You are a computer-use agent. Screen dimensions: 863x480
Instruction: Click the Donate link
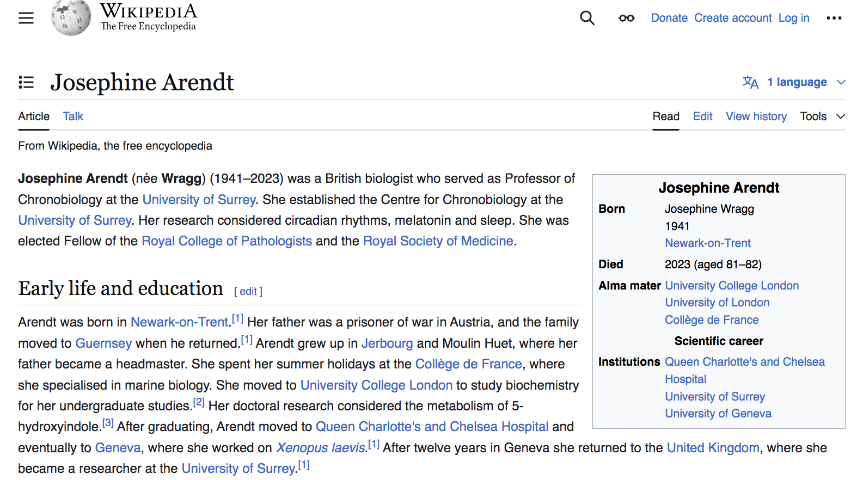pos(669,18)
